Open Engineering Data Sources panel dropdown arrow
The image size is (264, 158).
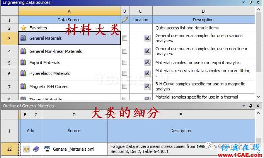click(244, 2)
